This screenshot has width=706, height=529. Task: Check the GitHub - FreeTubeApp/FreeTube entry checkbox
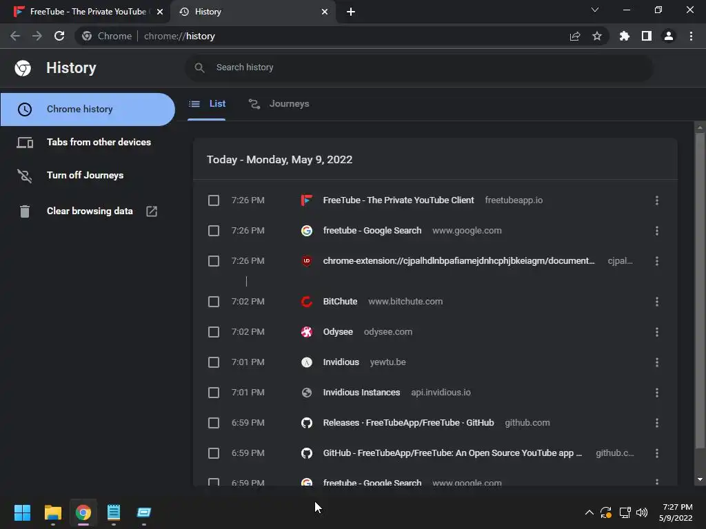click(214, 453)
